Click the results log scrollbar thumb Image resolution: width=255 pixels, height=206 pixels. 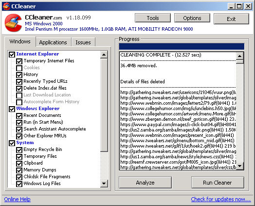point(239,62)
